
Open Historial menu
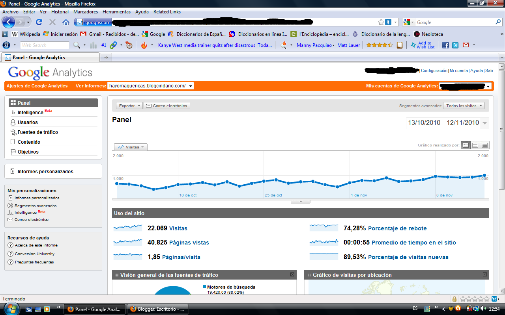point(60,12)
